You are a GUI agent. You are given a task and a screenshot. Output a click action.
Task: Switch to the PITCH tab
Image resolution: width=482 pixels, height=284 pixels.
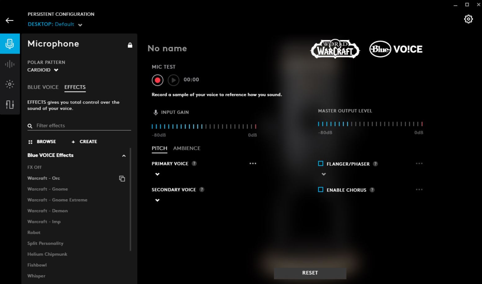[x=159, y=149]
